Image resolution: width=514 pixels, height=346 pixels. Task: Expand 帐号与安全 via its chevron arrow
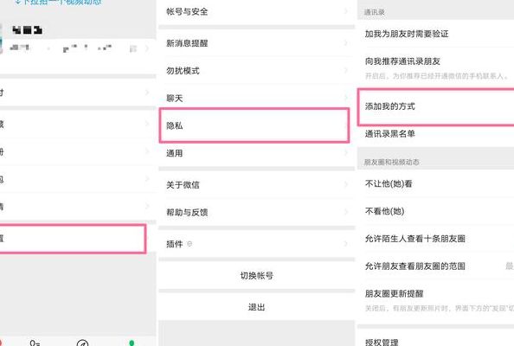346,11
